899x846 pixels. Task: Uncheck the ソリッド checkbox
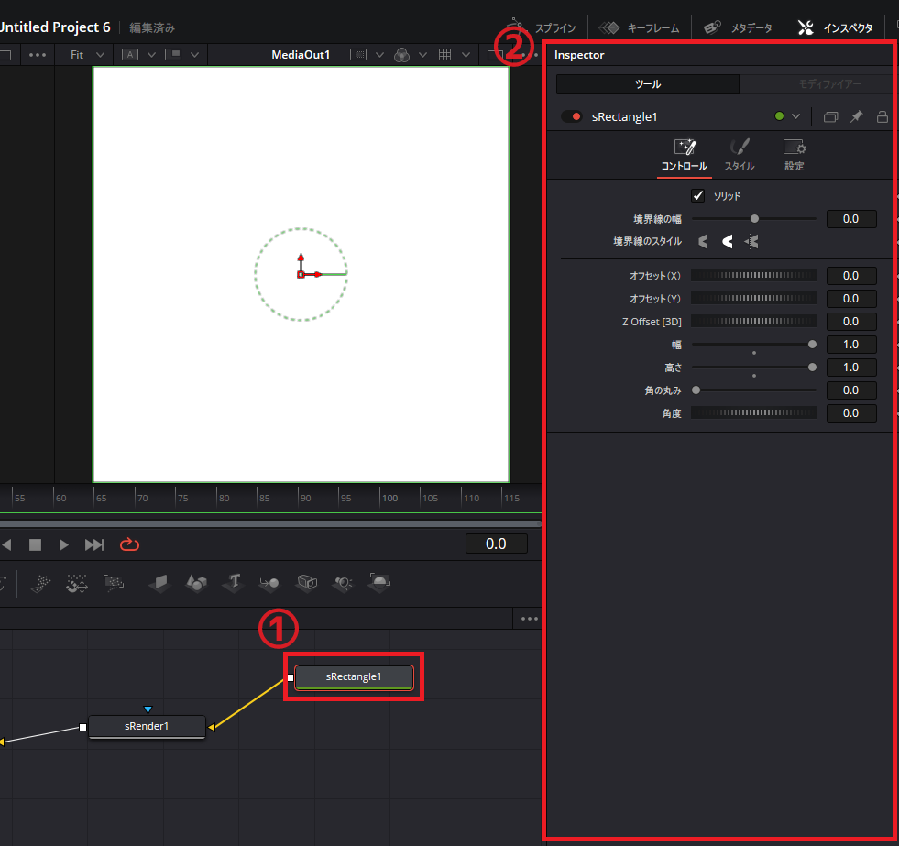pyautogui.click(x=697, y=195)
